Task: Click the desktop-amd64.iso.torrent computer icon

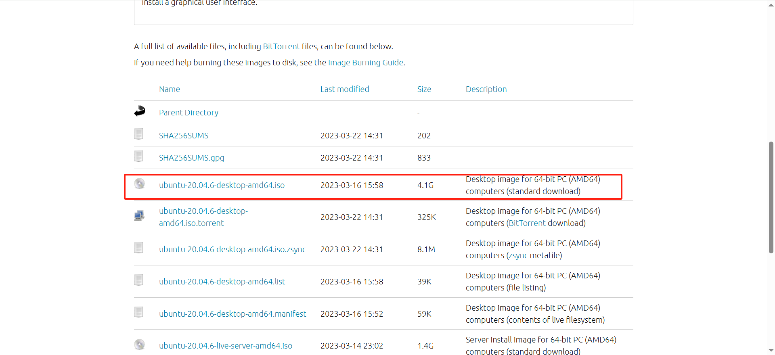Action: [139, 215]
